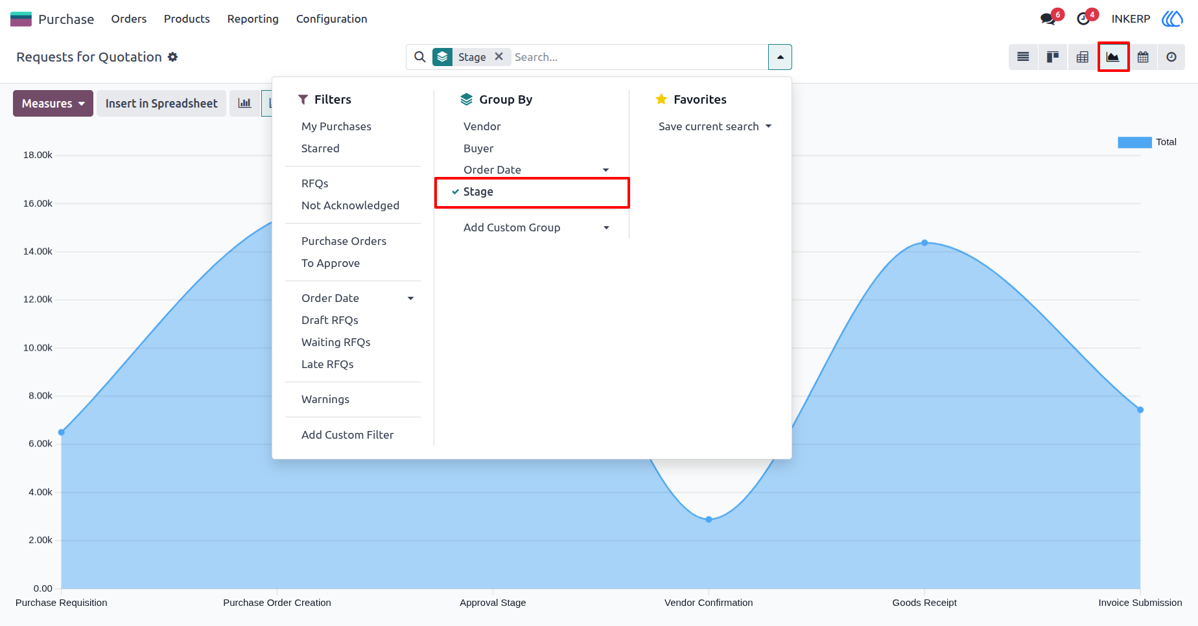This screenshot has height=626, width=1198.
Task: Open the messages conversation icon
Action: (x=1048, y=19)
